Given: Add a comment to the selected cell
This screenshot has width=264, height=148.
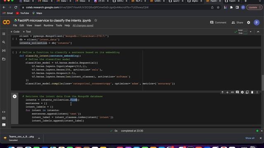Looking at the screenshot, I should pos(237,92).
